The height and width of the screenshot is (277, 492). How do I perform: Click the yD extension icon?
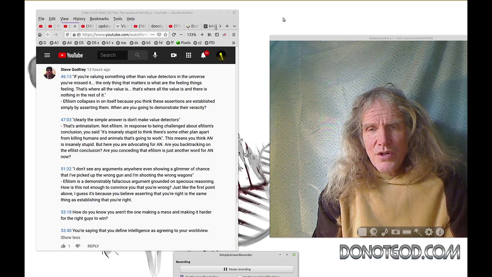click(x=224, y=35)
